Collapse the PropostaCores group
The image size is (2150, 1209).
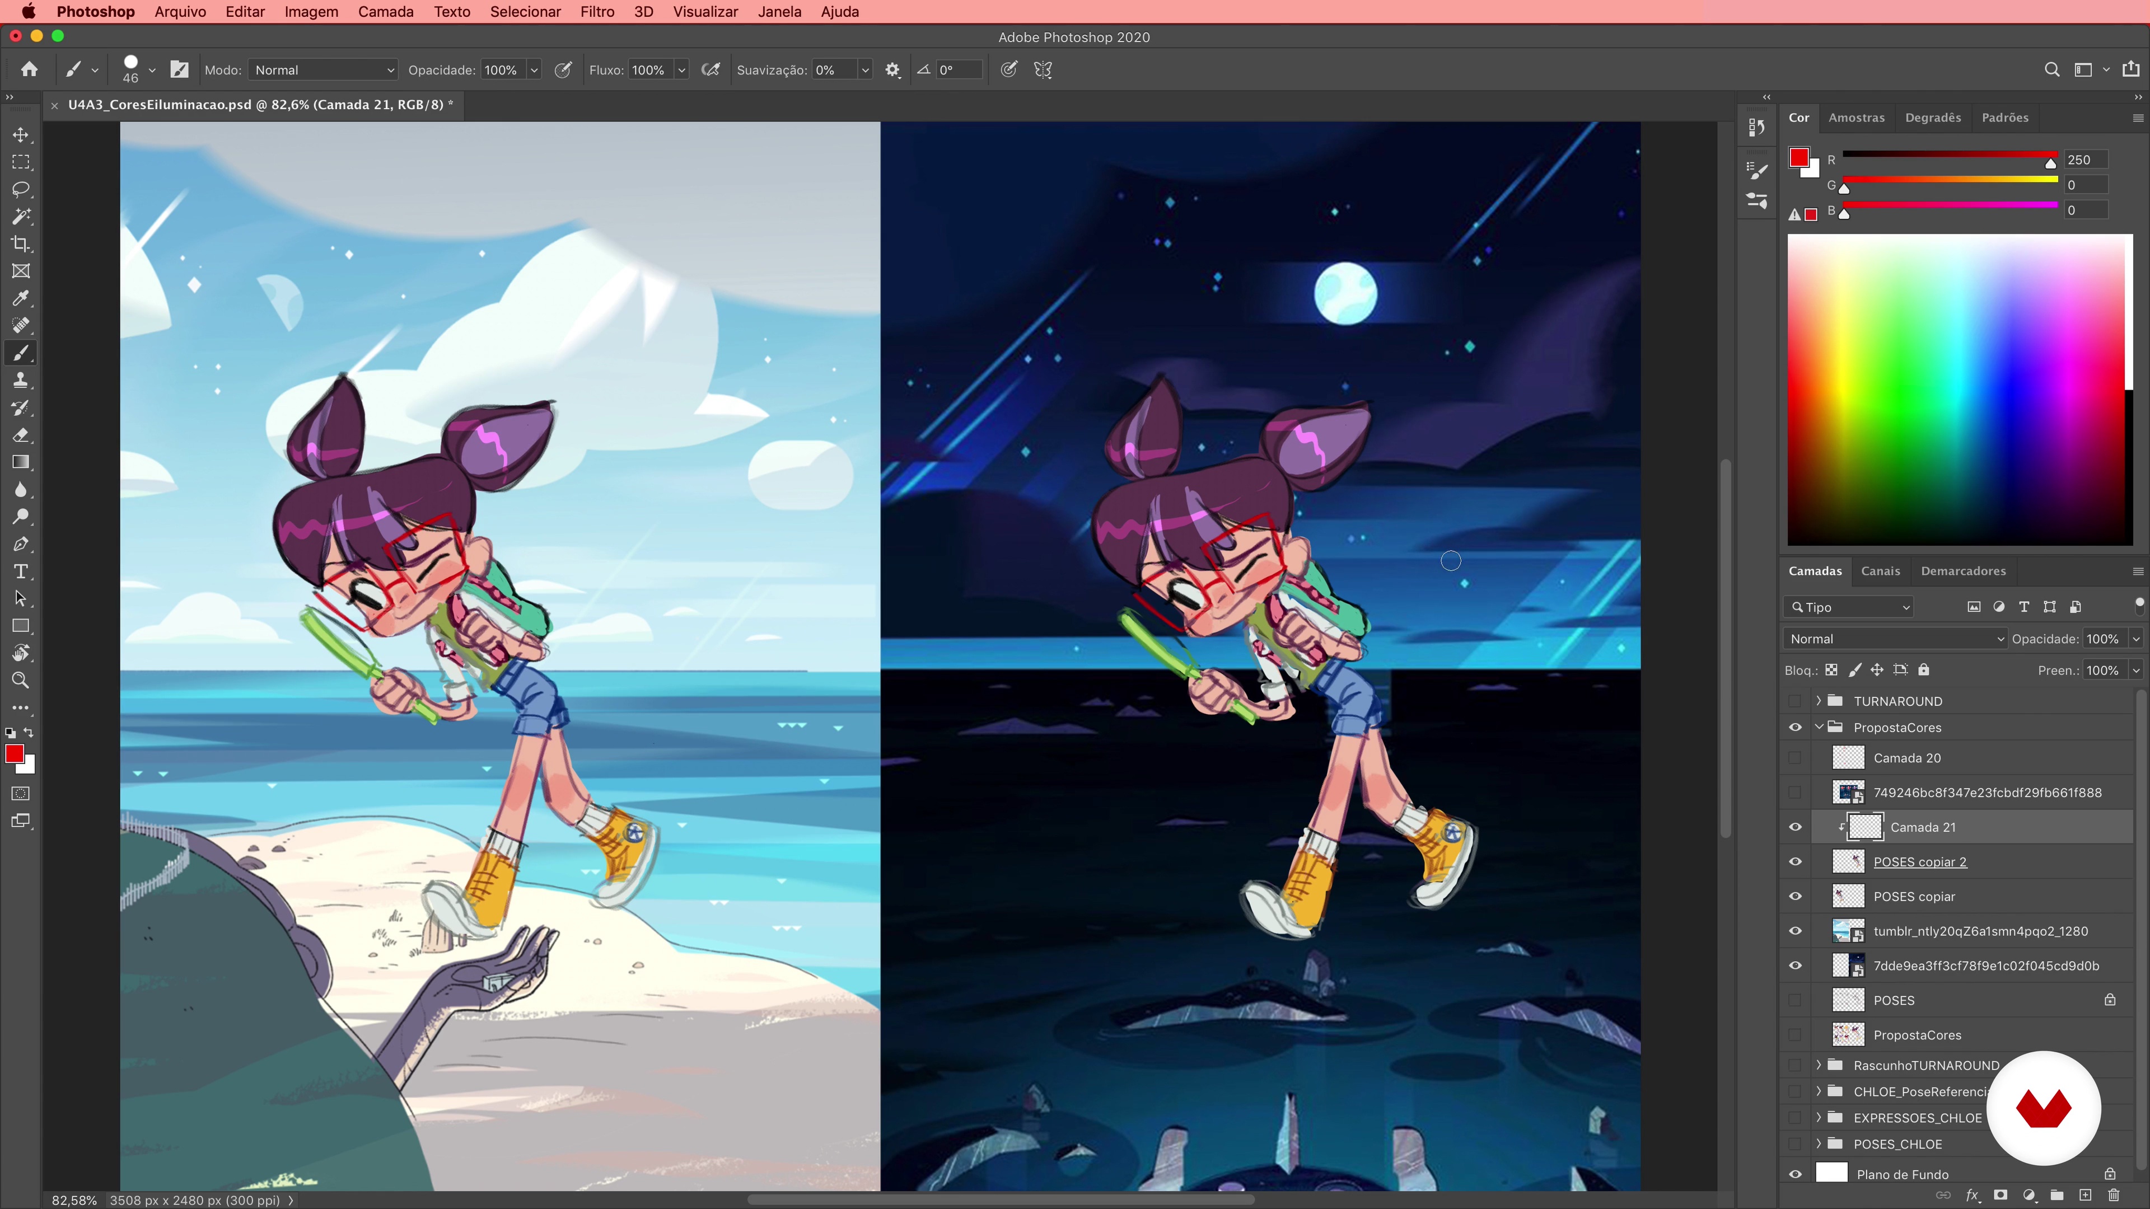pos(1818,728)
